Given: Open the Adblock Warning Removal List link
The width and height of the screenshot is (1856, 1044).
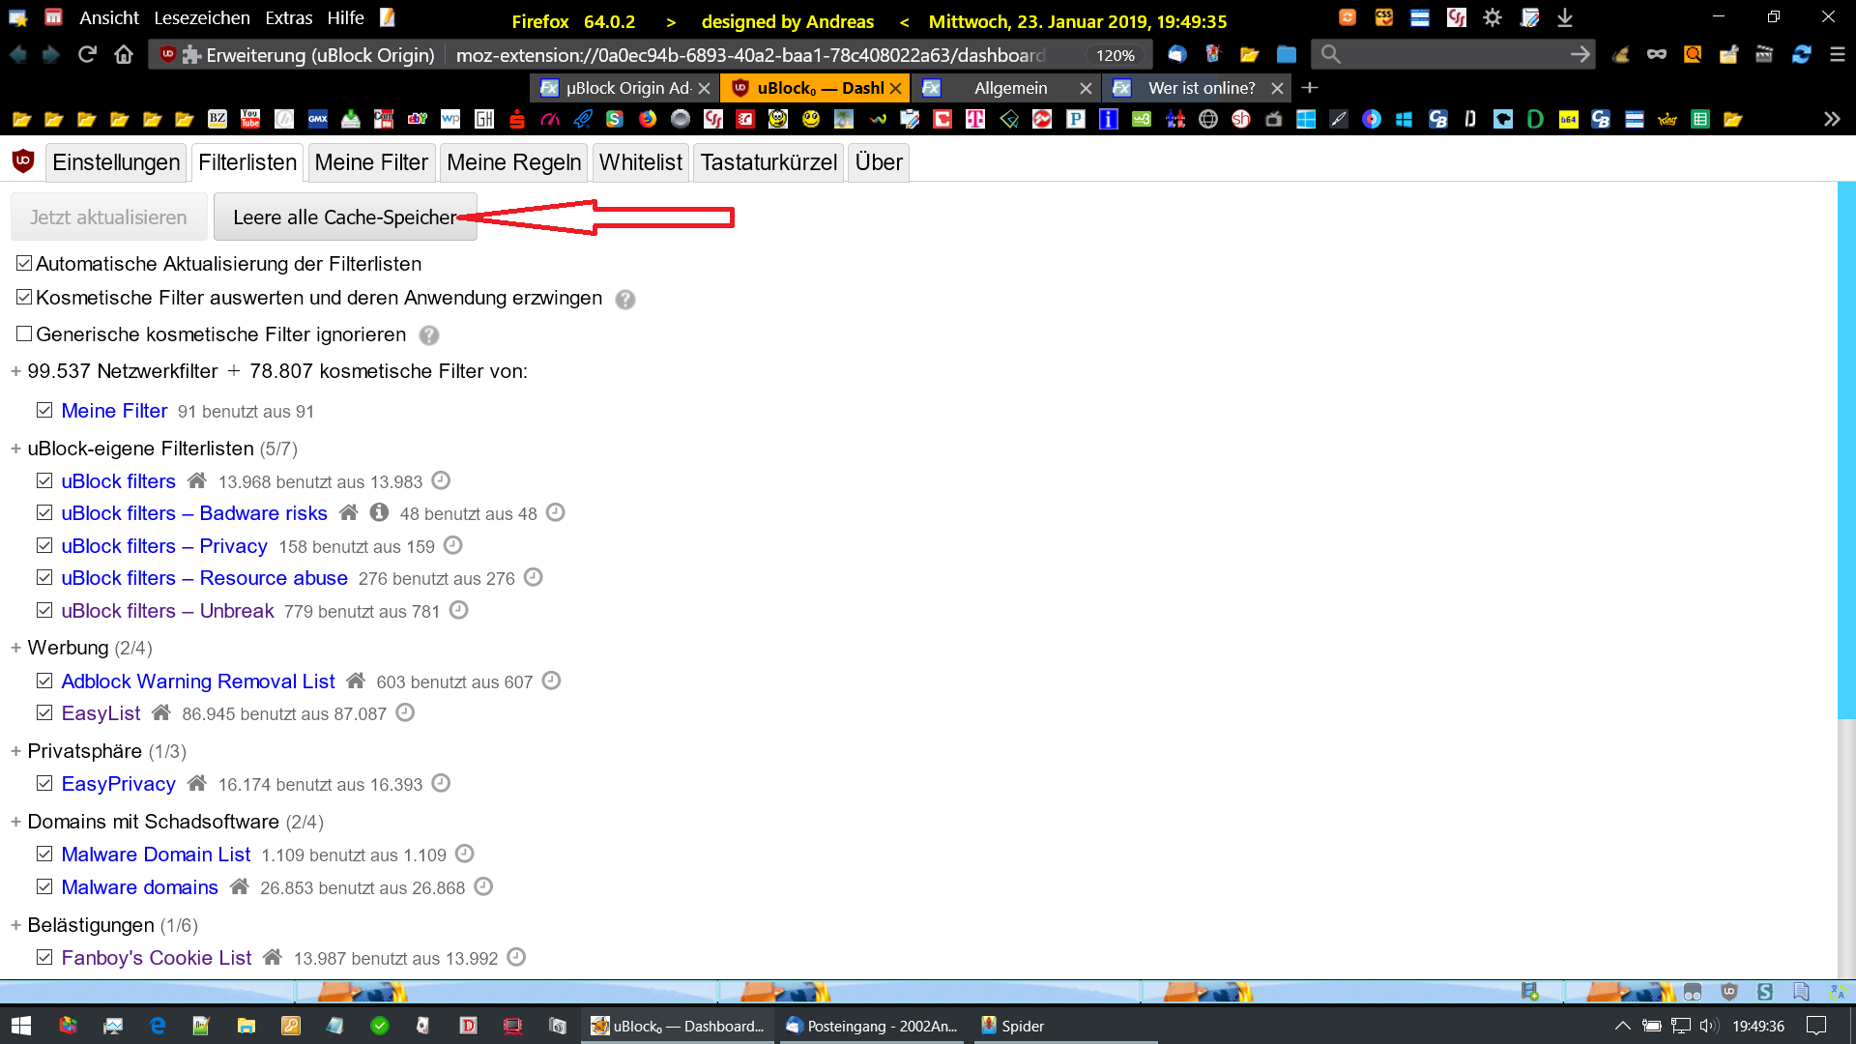Looking at the screenshot, I should 197,681.
